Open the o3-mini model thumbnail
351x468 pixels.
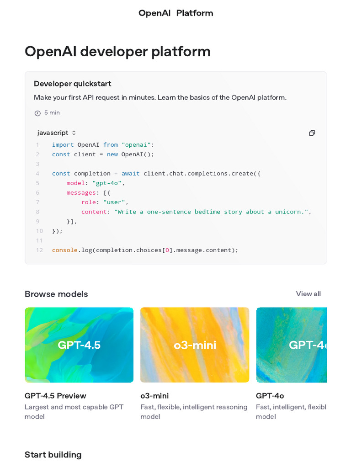195,345
